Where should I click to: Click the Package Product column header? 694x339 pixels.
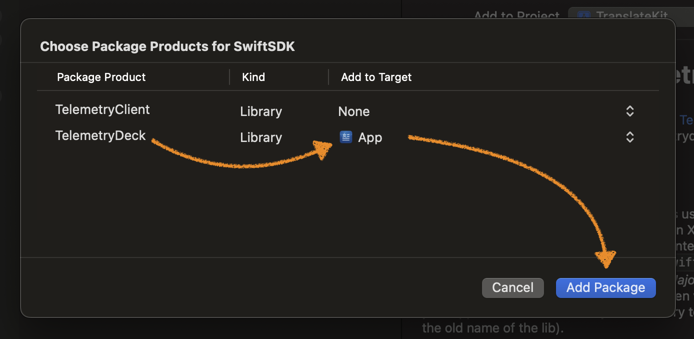[101, 77]
